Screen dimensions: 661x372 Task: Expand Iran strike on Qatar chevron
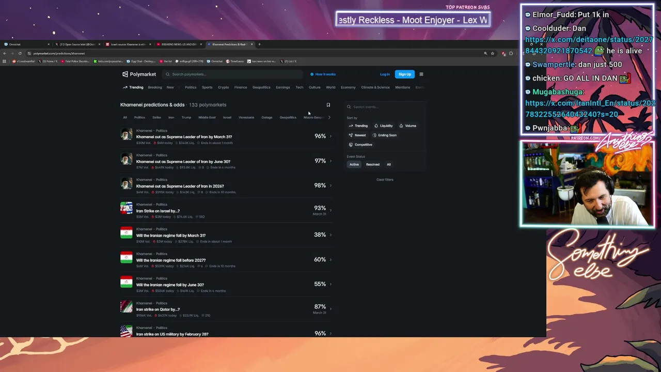(x=330, y=309)
